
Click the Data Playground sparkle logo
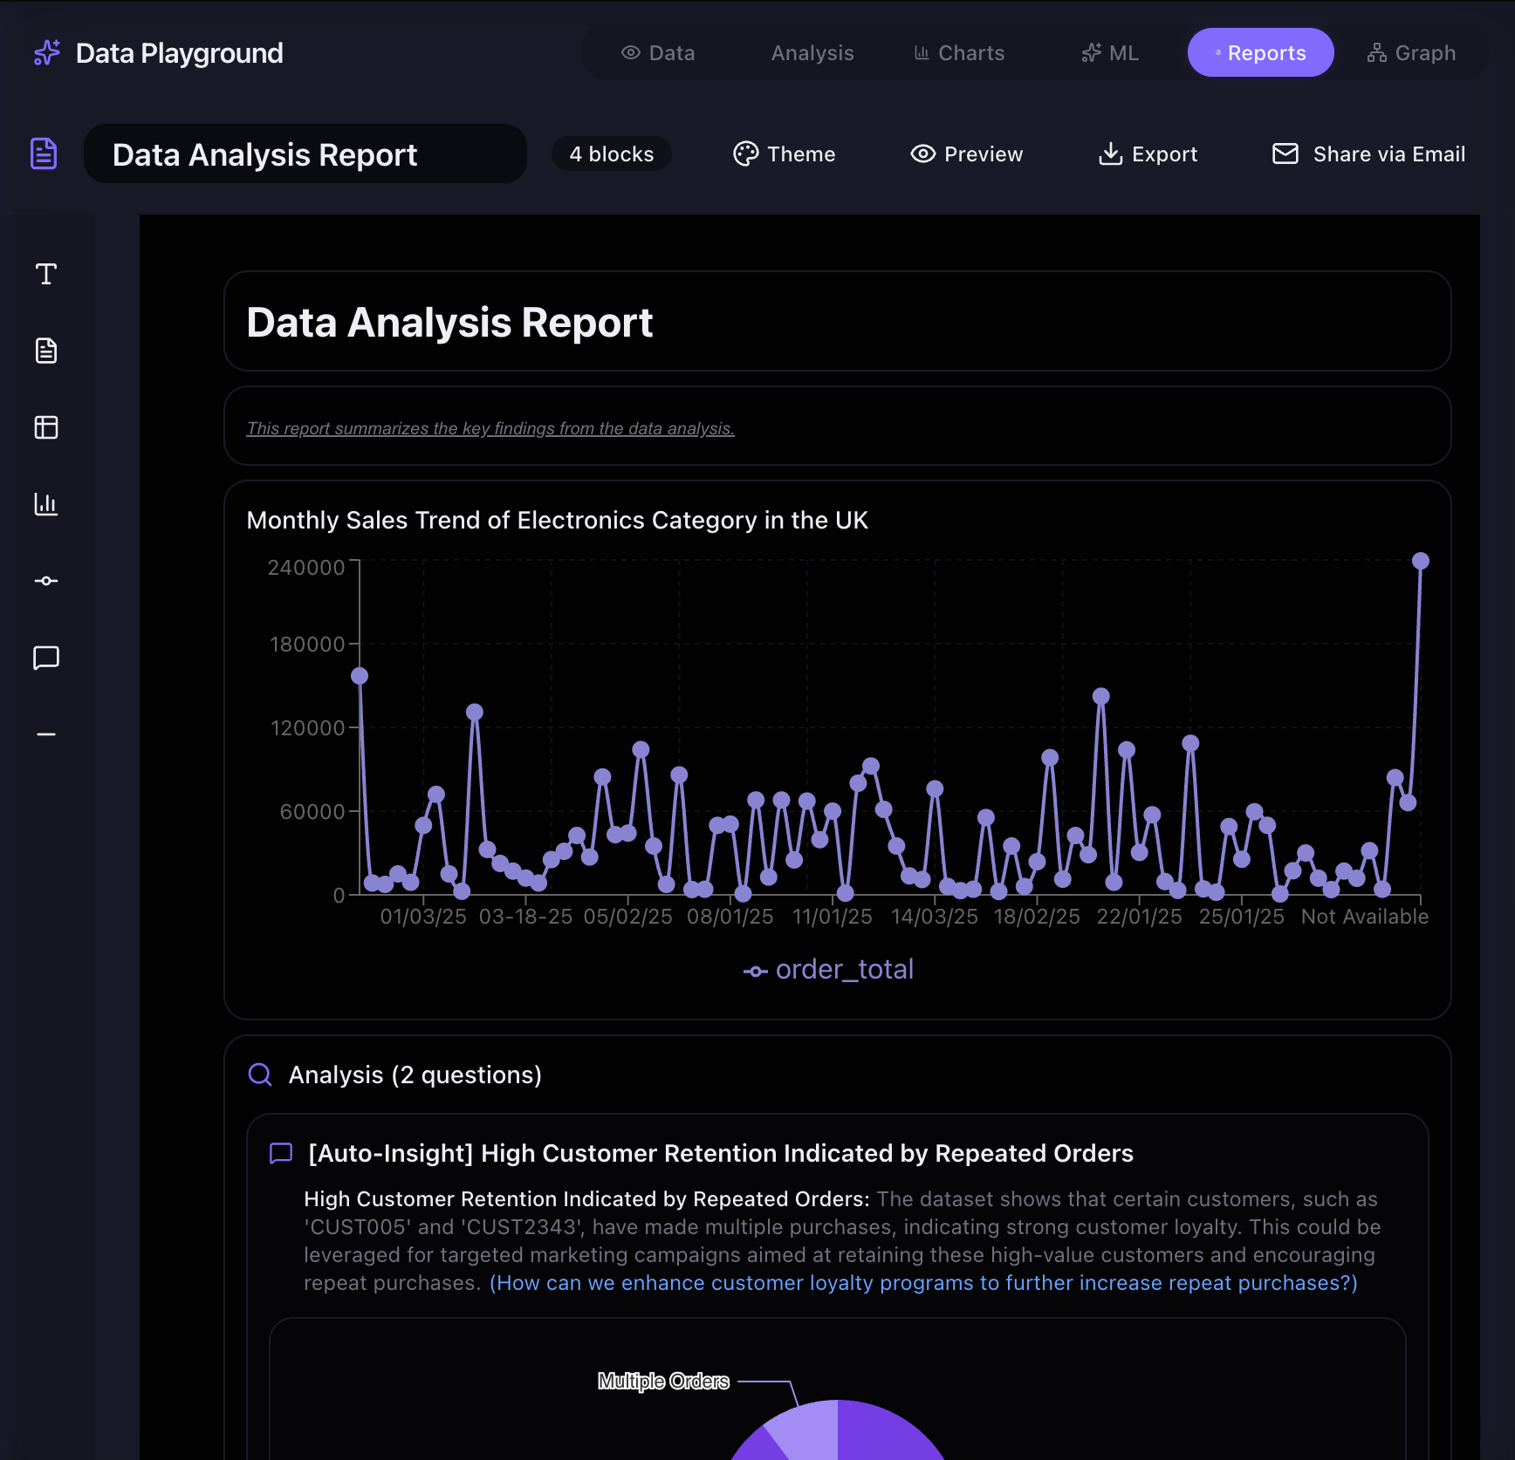47,52
